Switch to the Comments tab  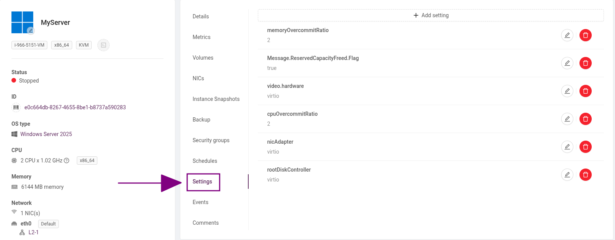click(x=206, y=223)
